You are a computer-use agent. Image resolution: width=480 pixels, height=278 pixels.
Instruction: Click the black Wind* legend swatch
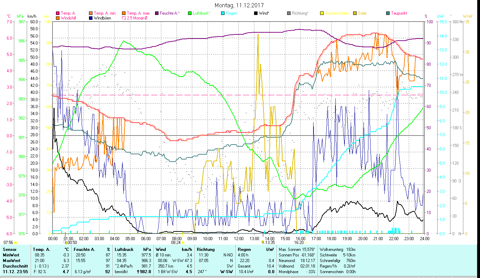pos(256,13)
